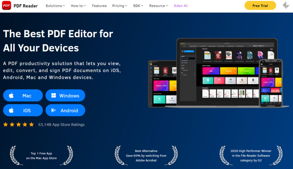The width and height of the screenshot is (293, 169).
Task: Get the Android app
Action: (66, 110)
